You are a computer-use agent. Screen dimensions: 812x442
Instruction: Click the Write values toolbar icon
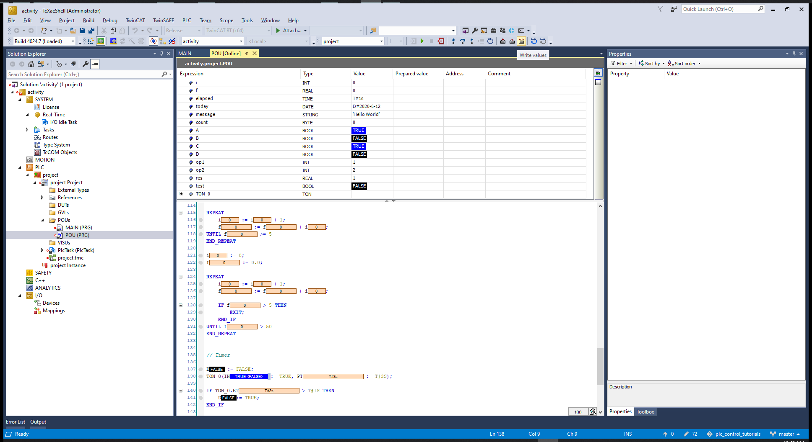click(521, 41)
